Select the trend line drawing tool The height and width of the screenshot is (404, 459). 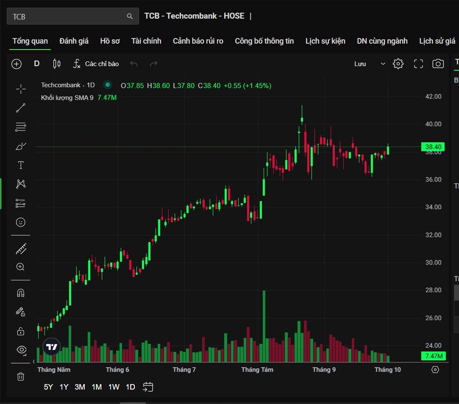click(x=20, y=108)
